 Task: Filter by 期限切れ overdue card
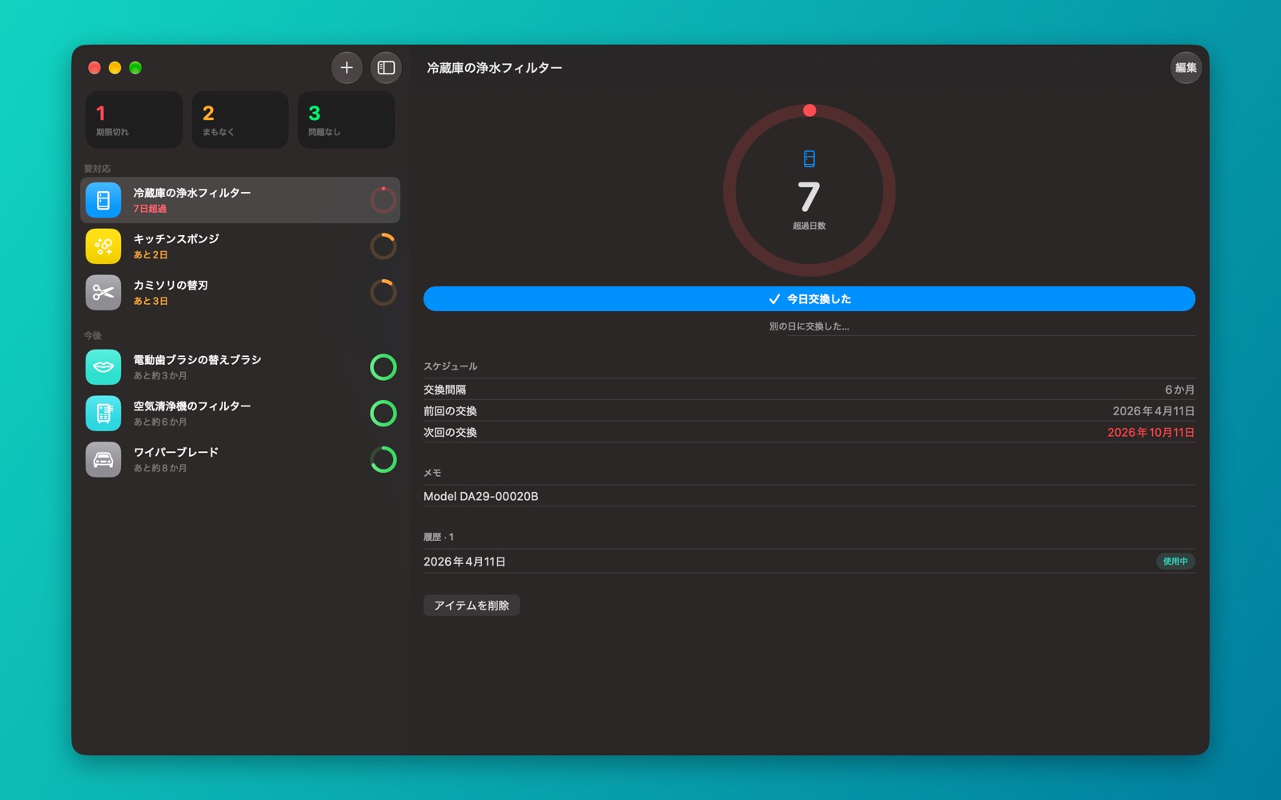135,120
